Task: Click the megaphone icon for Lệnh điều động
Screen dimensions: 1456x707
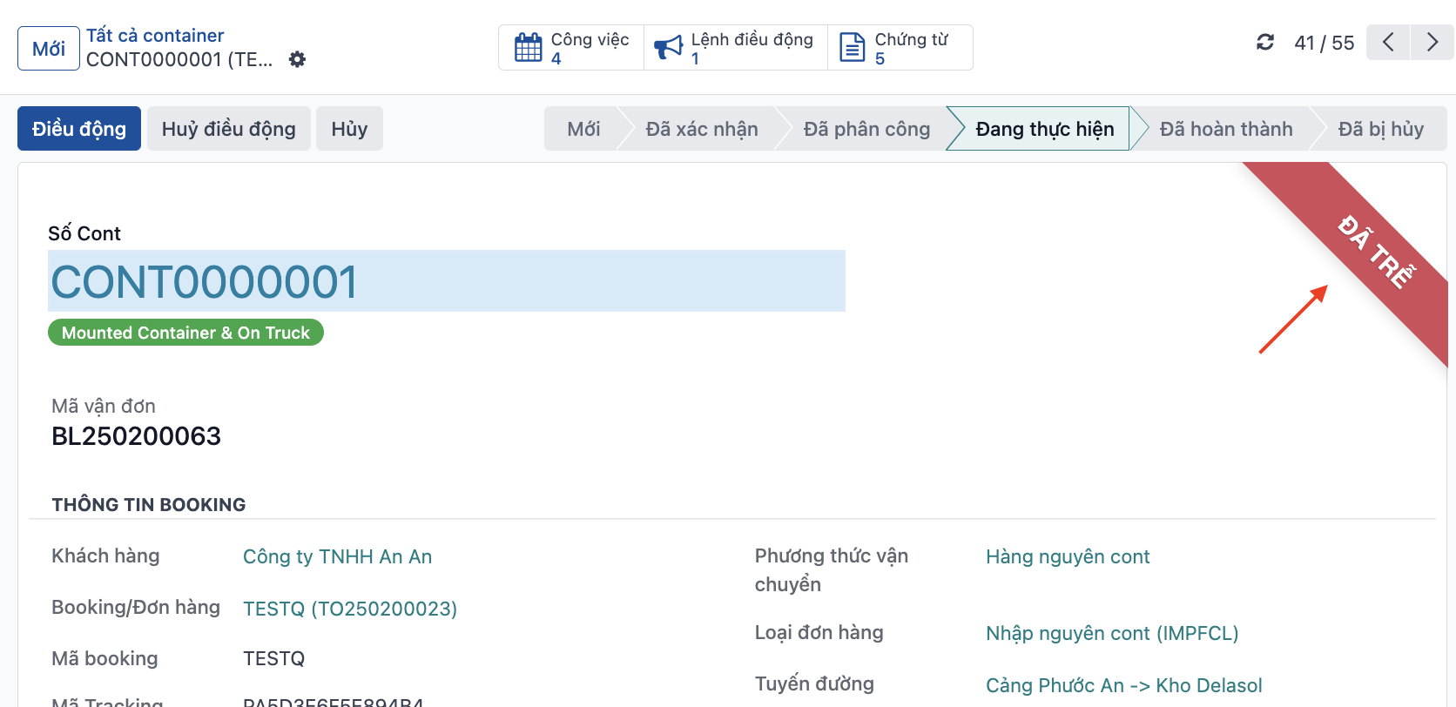Action: pos(668,48)
